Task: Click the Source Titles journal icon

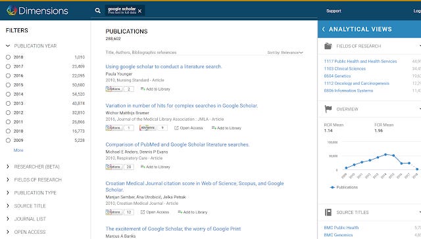Action: click(328, 212)
